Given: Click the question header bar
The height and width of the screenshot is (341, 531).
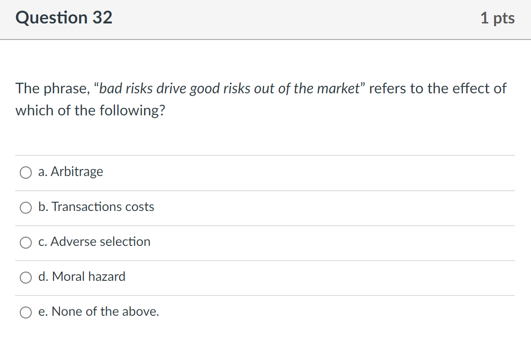Looking at the screenshot, I should tap(265, 19).
